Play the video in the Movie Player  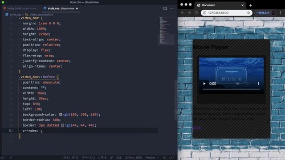pos(204,84)
